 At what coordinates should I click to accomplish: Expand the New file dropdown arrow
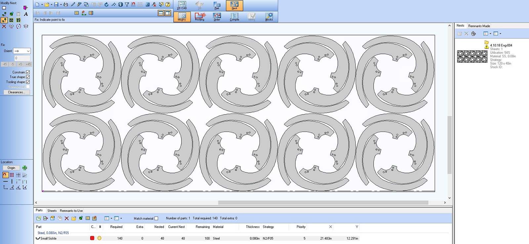42,5
